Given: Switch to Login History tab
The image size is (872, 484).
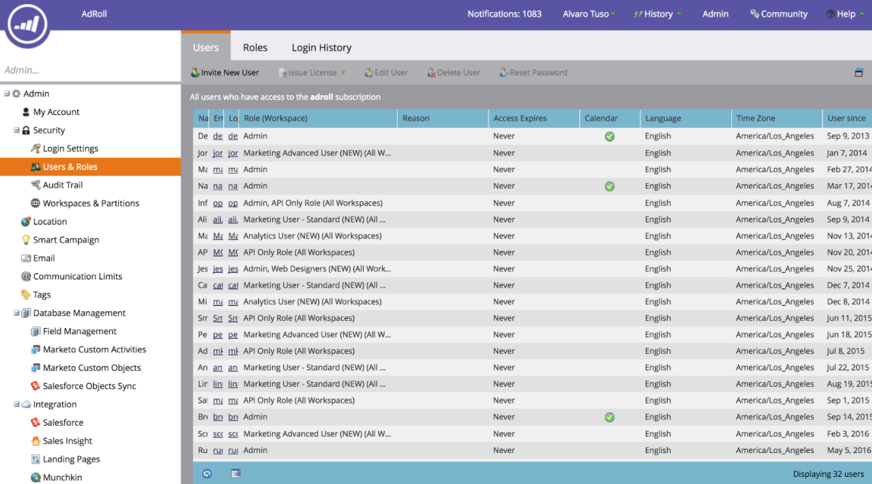Looking at the screenshot, I should (x=322, y=48).
